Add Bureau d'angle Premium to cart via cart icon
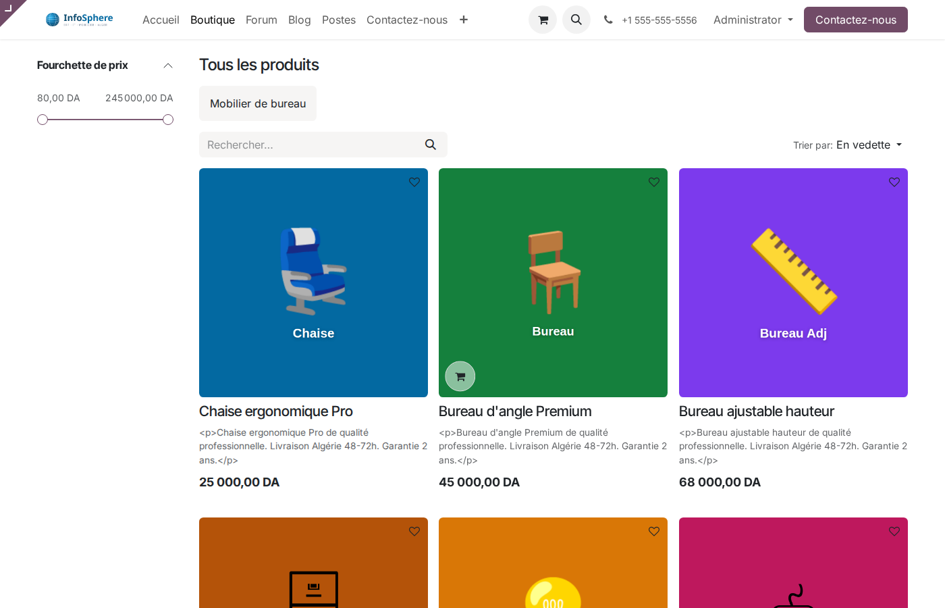This screenshot has height=608, width=945. tap(460, 376)
